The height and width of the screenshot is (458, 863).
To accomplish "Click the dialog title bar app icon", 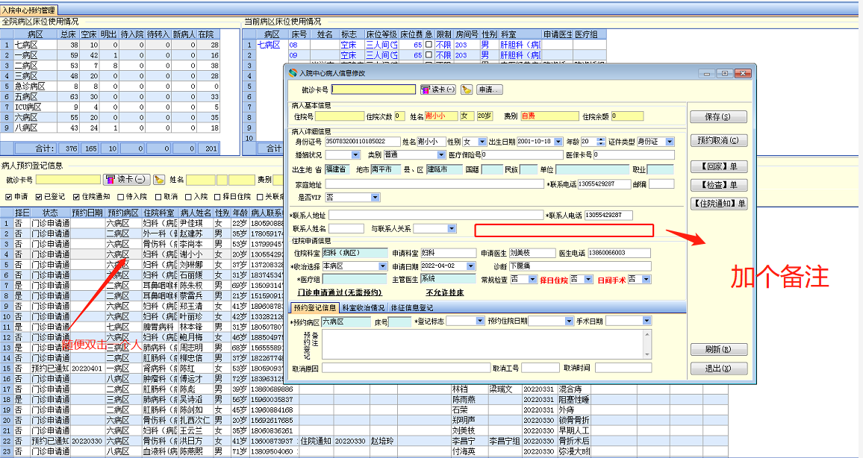I will tap(292, 73).
